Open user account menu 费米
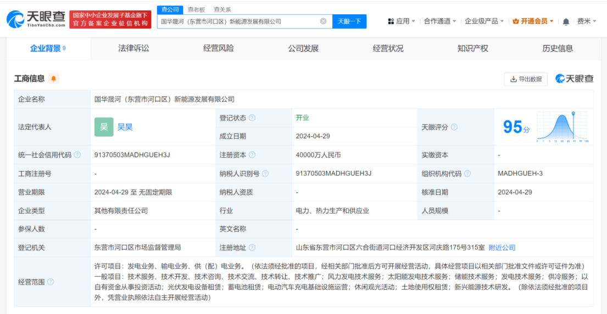Viewport: 607px width, 314px height. tap(586, 21)
